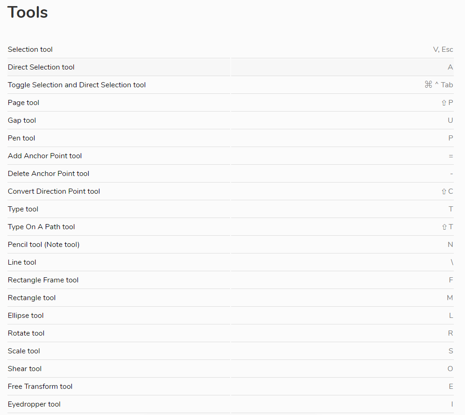Click the 'V, Esc' shortcut text
The width and height of the screenshot is (465, 415).
[443, 49]
